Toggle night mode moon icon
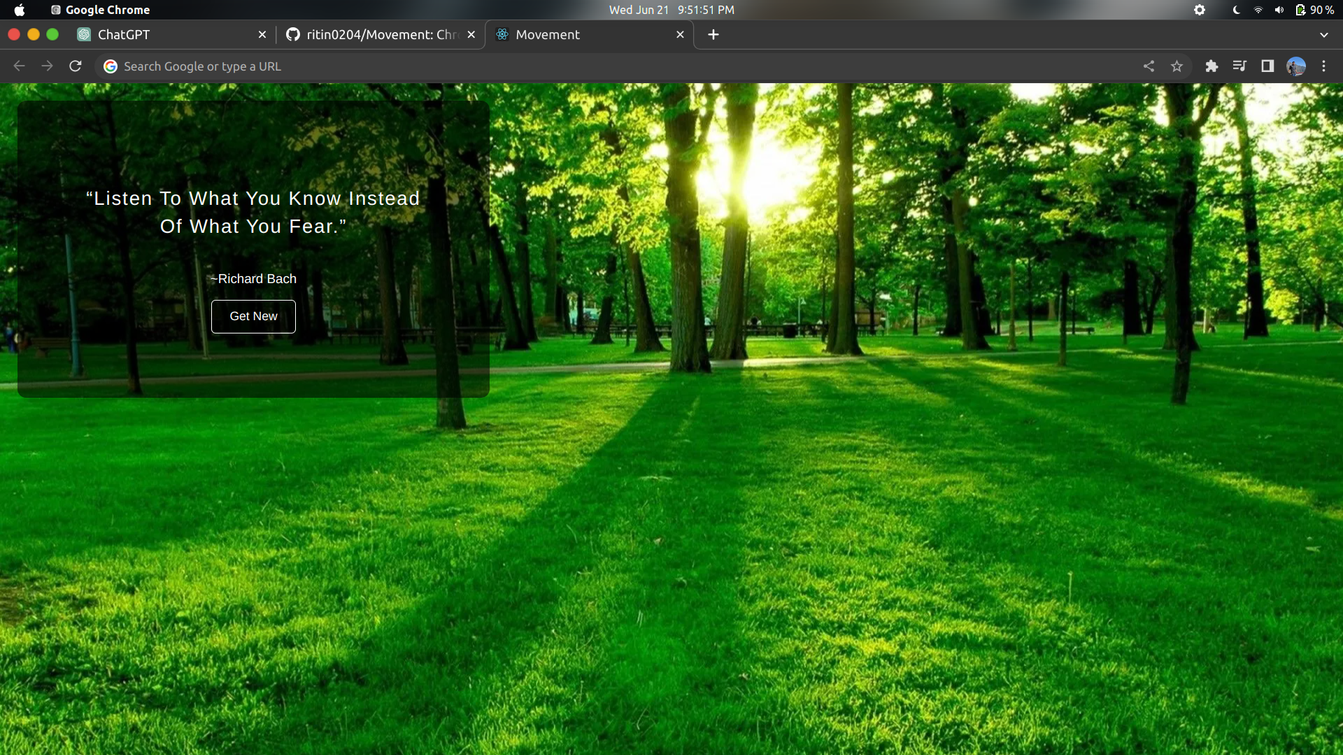Screen dimensions: 1343x755 click(1236, 10)
